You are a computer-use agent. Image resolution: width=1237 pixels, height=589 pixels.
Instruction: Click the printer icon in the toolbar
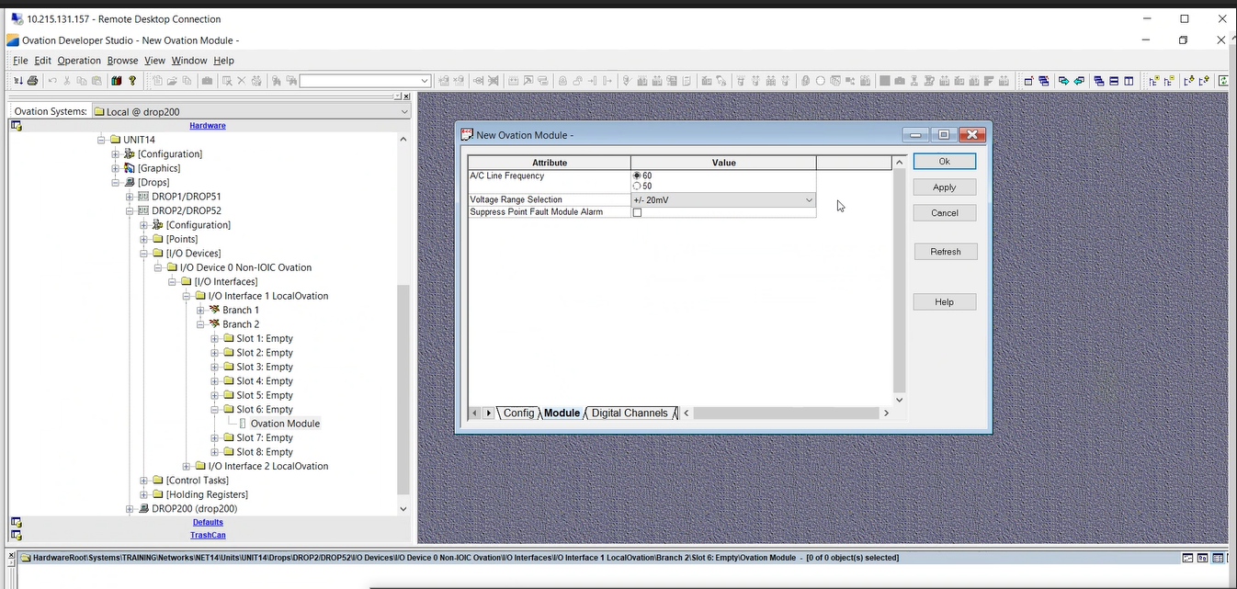(x=32, y=81)
